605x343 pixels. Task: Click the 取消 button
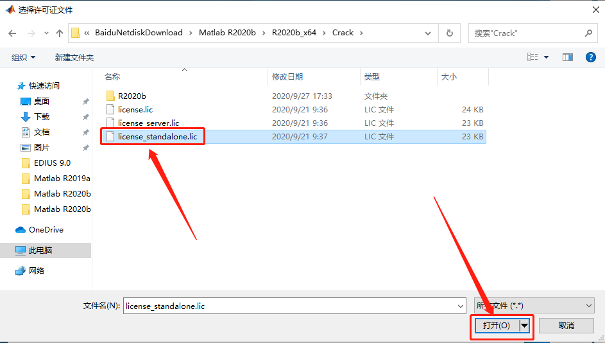point(566,326)
